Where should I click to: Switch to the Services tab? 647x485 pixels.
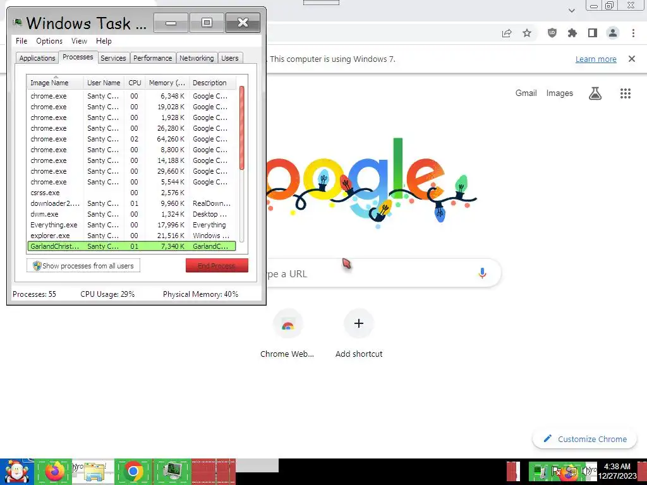tap(113, 58)
